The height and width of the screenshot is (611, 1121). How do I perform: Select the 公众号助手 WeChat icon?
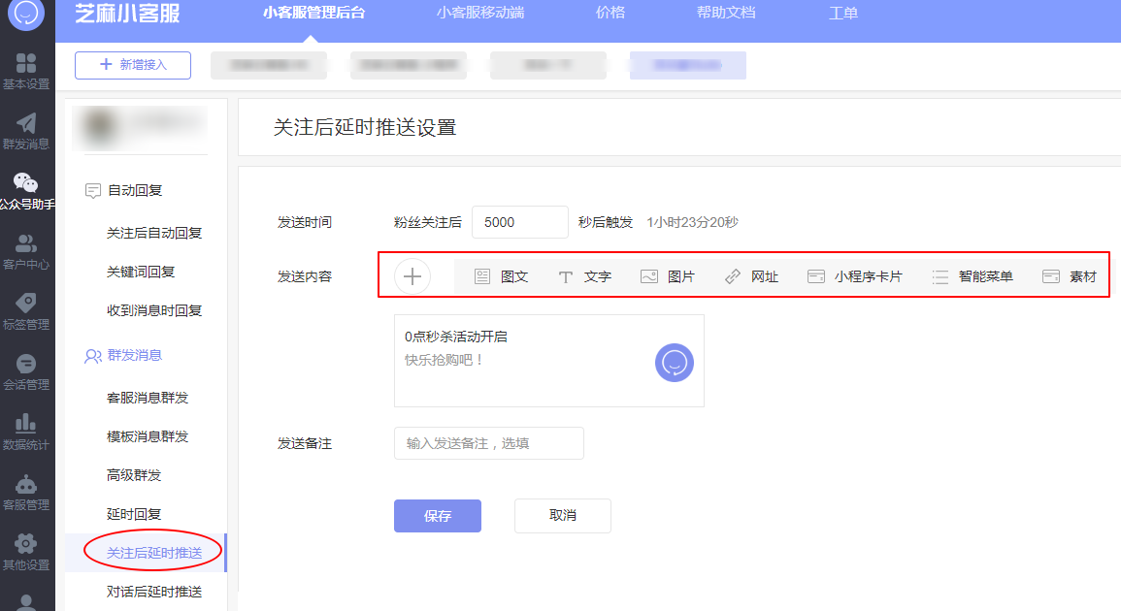tap(26, 183)
